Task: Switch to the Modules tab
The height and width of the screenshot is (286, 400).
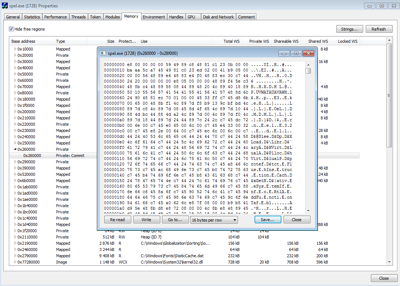Action: point(112,17)
